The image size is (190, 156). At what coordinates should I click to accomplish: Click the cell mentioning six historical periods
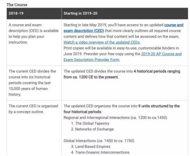tap(34, 83)
